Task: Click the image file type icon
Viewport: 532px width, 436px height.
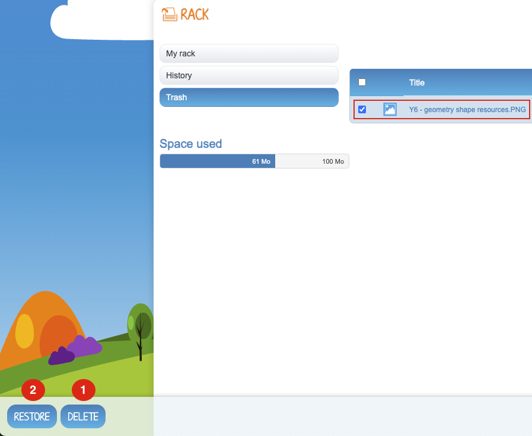Action: point(390,109)
